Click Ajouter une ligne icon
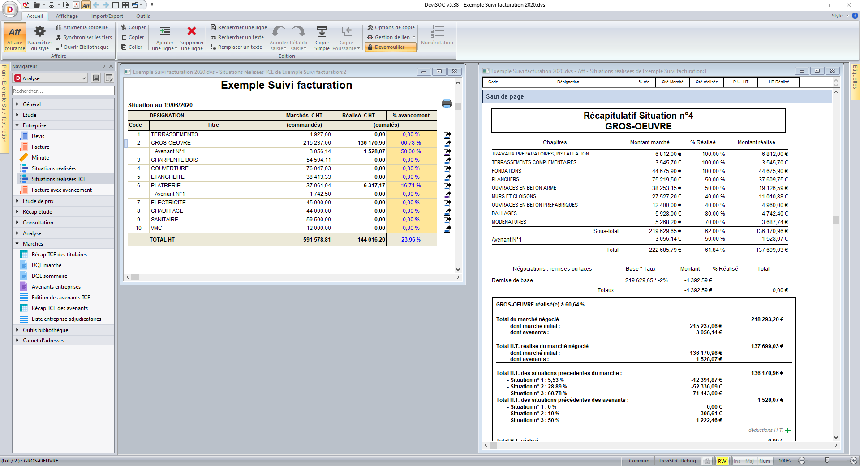 pos(165,31)
